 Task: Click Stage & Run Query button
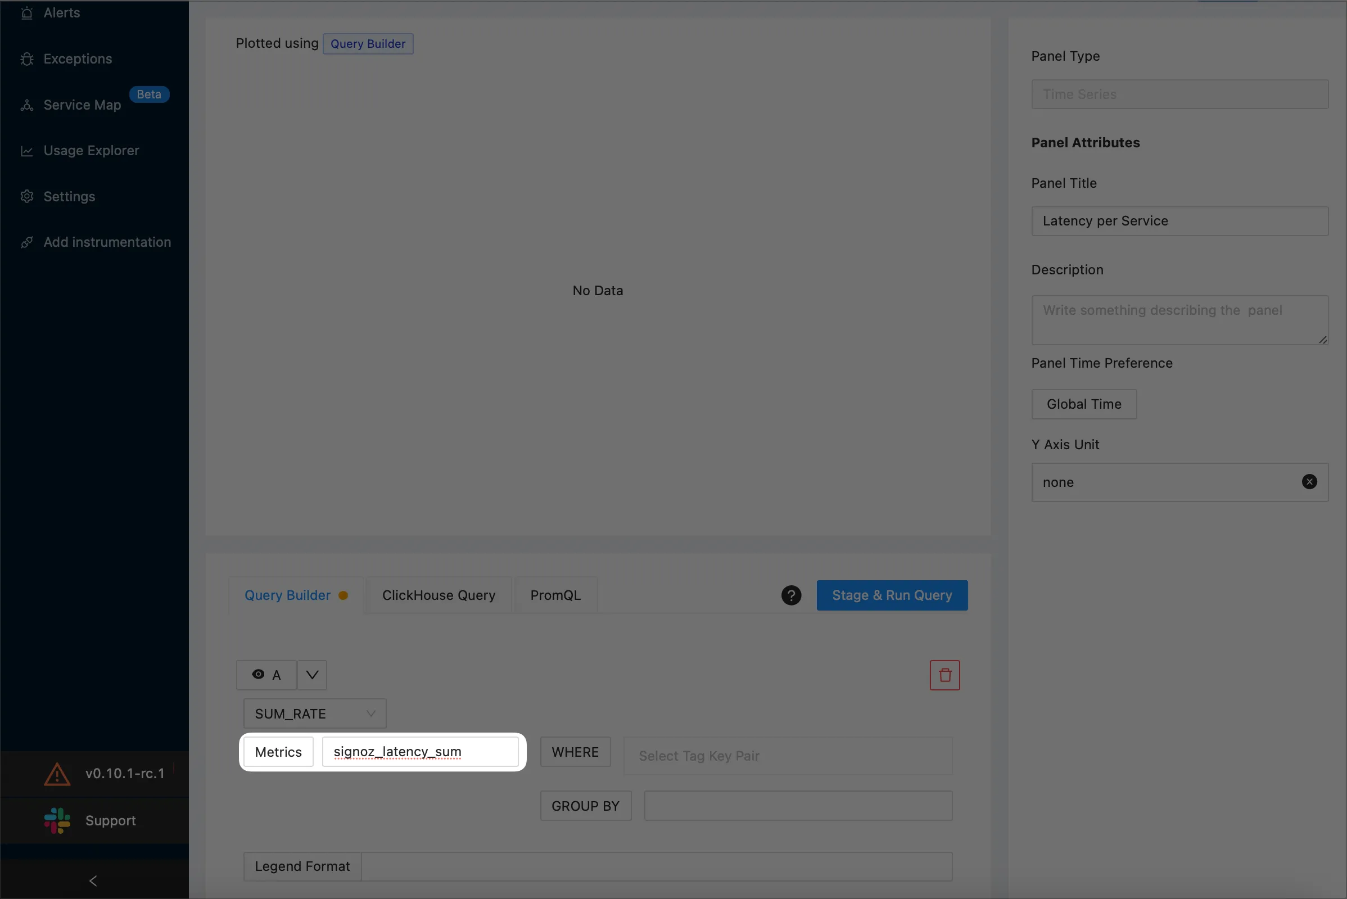click(892, 595)
